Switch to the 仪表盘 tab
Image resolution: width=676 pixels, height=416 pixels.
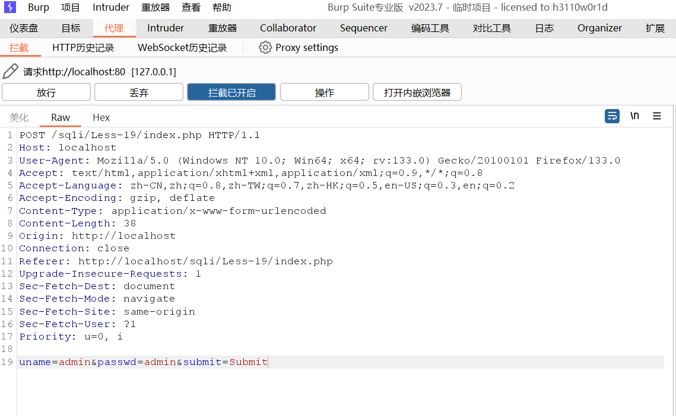point(24,28)
